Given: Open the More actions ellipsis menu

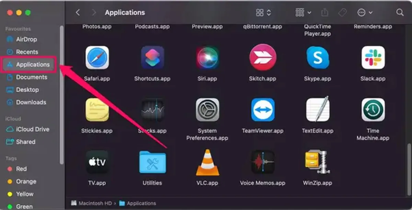Looking at the screenshot, I should click(365, 13).
